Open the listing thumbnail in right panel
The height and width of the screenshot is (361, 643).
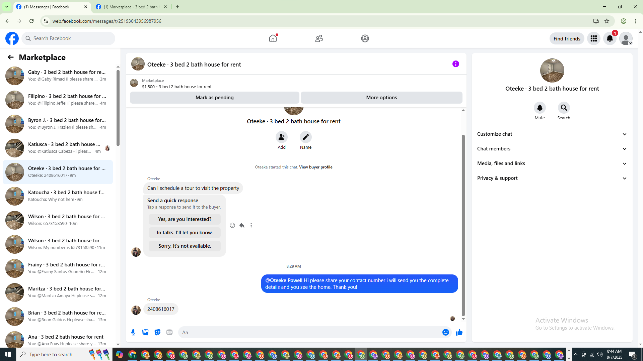pos(552,71)
